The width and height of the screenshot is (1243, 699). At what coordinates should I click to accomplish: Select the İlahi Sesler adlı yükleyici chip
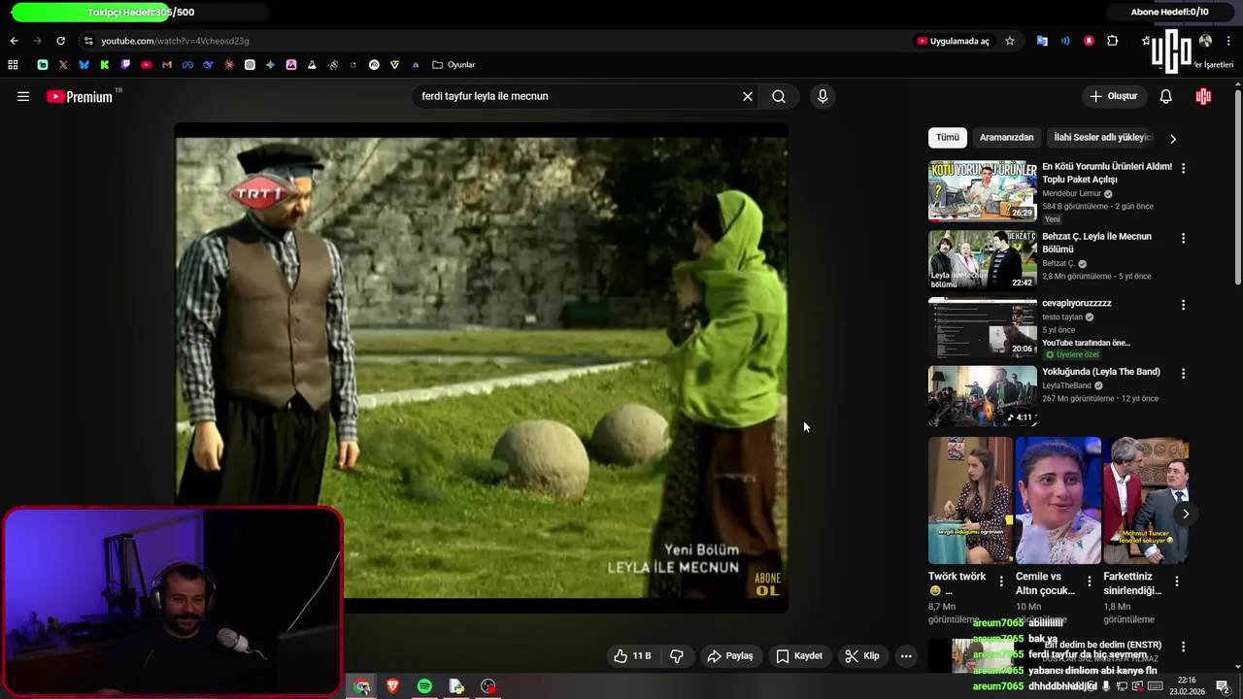pyautogui.click(x=1102, y=137)
